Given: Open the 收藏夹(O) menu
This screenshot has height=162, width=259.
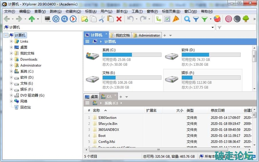Looking at the screenshot, I should coord(73,11).
